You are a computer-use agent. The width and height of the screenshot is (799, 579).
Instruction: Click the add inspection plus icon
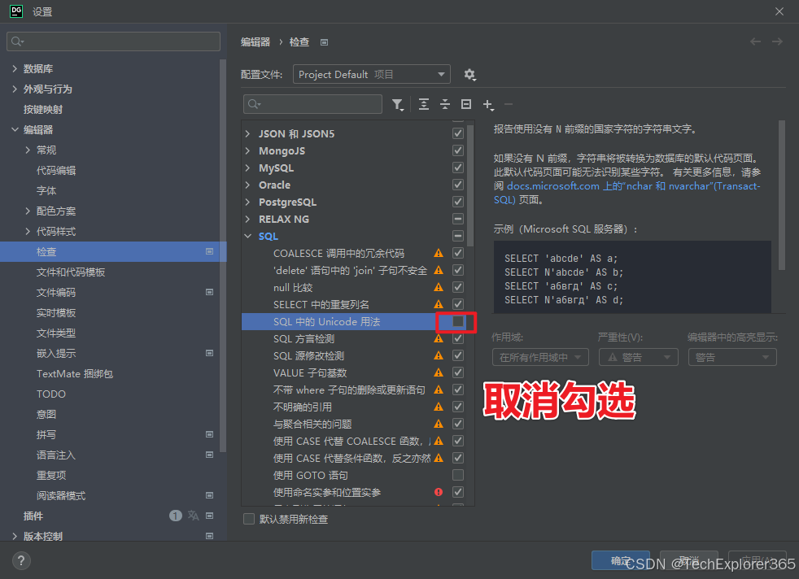[x=488, y=105]
